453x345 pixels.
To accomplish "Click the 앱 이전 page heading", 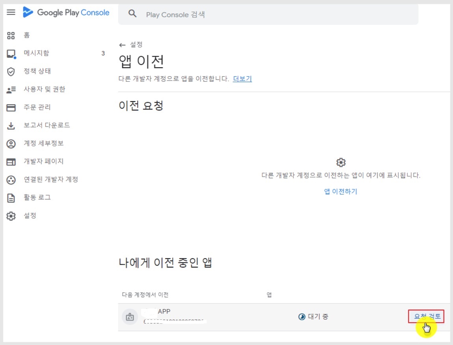I will point(141,61).
